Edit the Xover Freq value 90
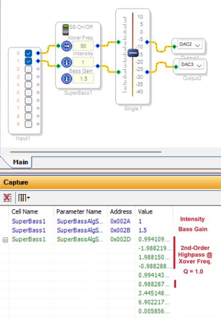This screenshot has height=321, width=221. [83, 46]
